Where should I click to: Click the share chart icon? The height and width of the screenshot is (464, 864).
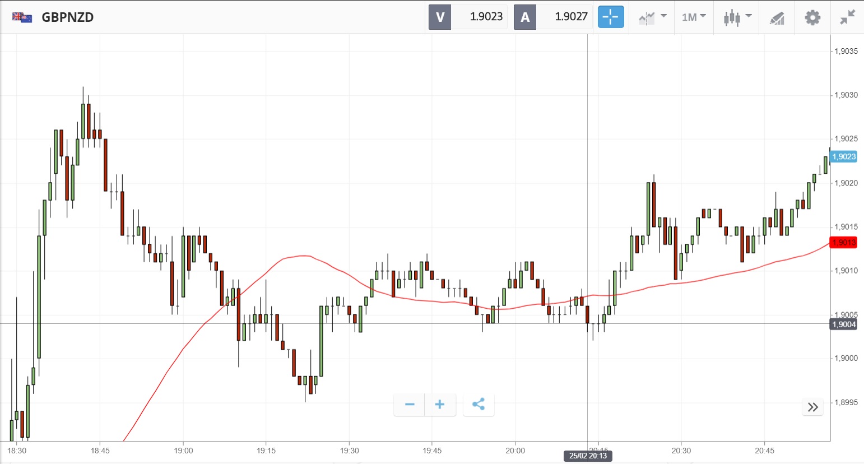click(479, 405)
